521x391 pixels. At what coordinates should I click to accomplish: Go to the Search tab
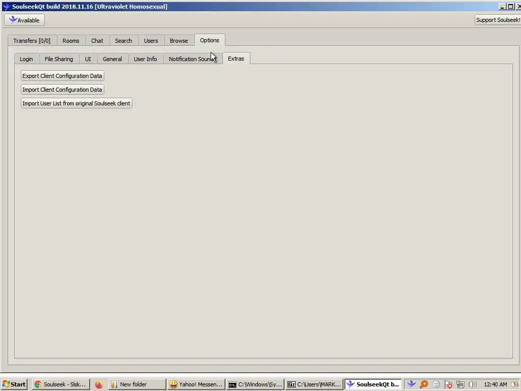point(123,41)
